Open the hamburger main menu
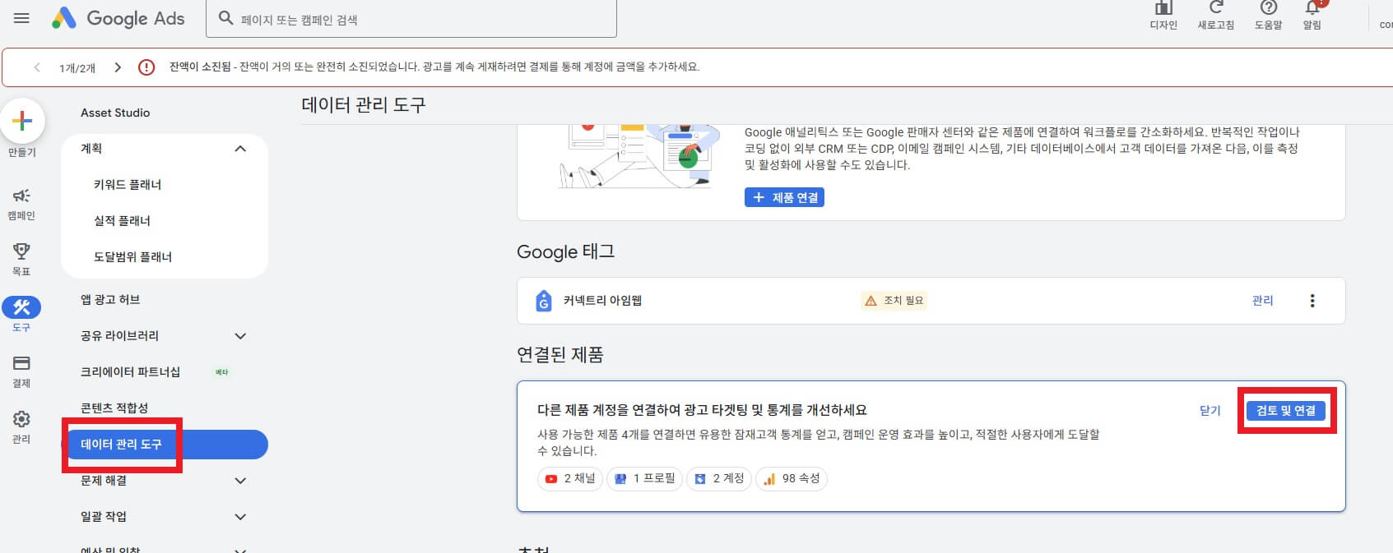This screenshot has width=1393, height=553. point(22,18)
